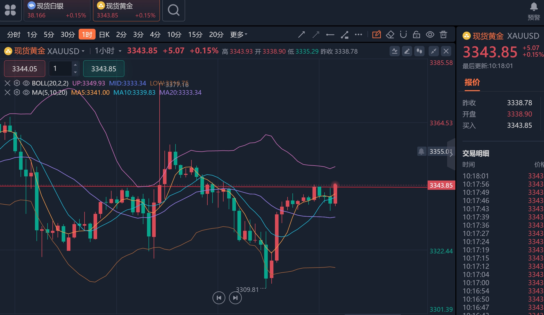Select the trend line arrow drawing tool
Screen dimensions: 544x315
click(301, 34)
